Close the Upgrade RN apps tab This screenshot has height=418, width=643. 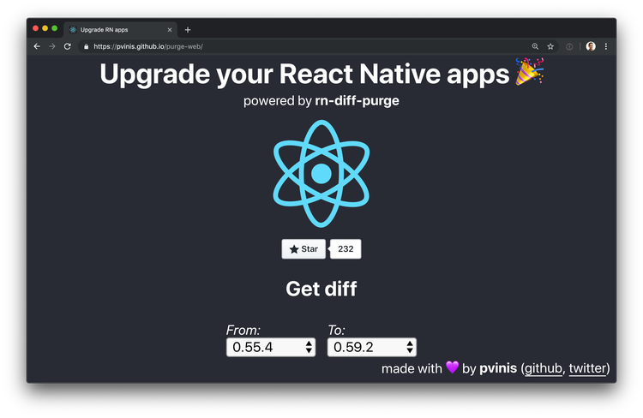click(x=170, y=30)
